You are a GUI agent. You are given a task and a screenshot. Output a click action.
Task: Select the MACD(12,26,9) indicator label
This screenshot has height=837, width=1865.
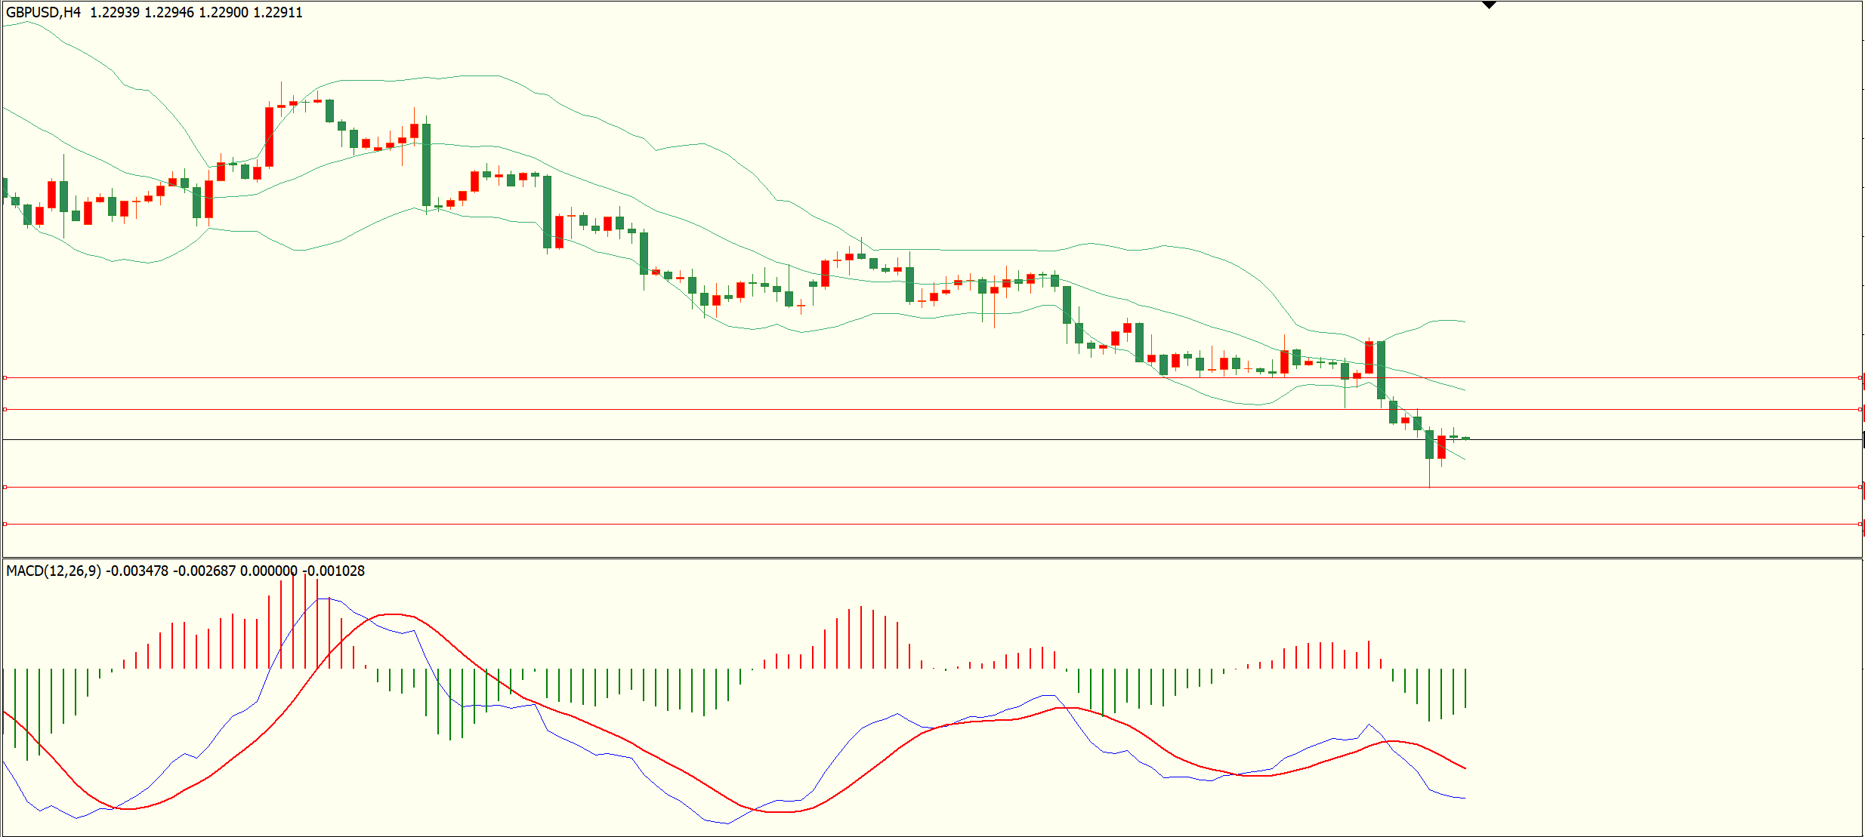pos(54,571)
